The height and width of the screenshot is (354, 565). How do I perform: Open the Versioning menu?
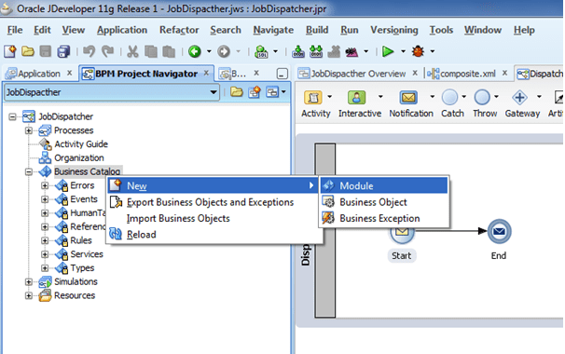394,30
